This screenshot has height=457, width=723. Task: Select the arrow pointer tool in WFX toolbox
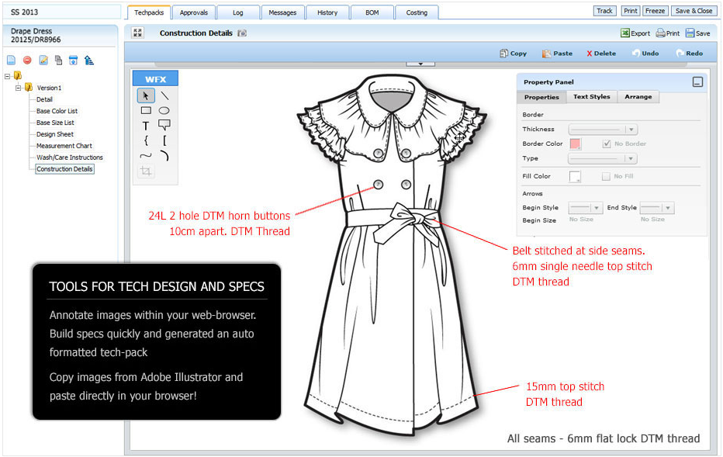pyautogui.click(x=146, y=96)
